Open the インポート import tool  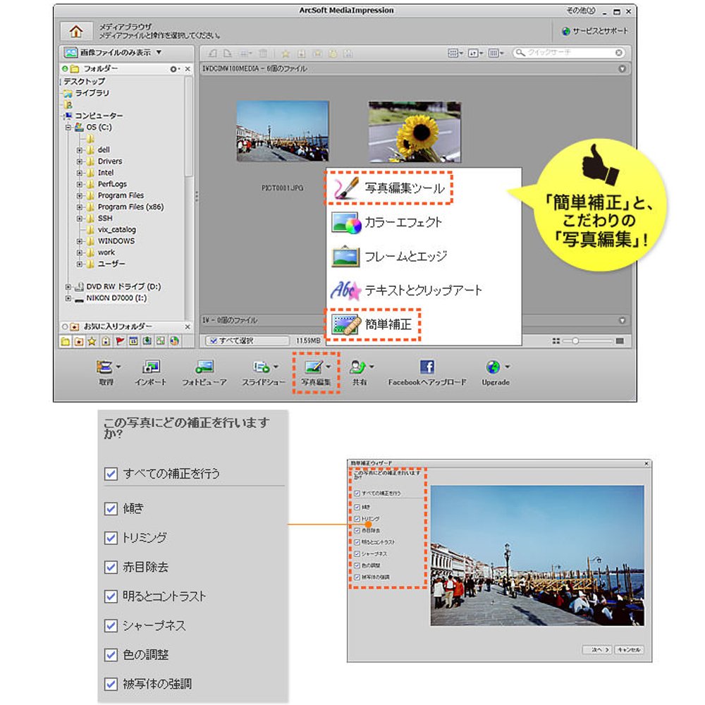tap(151, 367)
